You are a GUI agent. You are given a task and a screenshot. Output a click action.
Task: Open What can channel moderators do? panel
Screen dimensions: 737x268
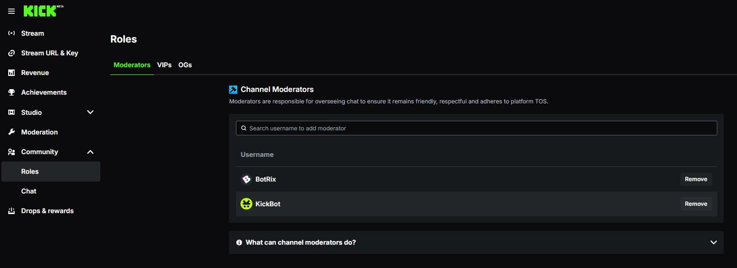click(x=476, y=242)
